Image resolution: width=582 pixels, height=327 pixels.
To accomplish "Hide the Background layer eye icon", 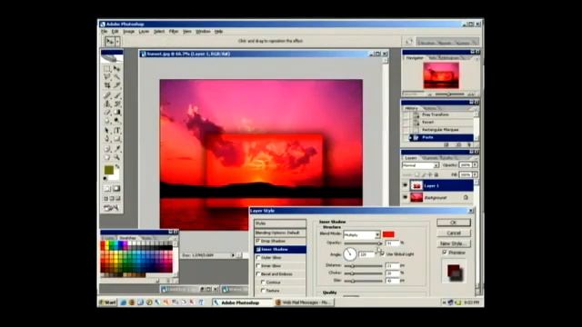I will pyautogui.click(x=406, y=198).
